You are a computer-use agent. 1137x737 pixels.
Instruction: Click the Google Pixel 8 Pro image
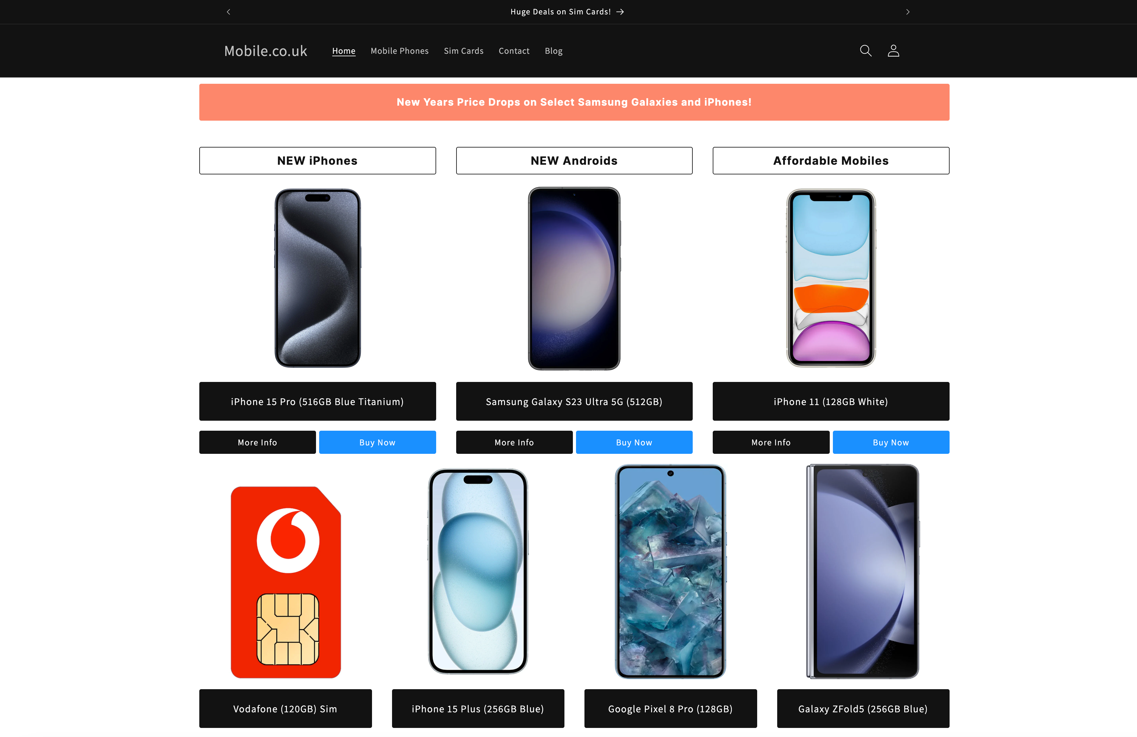click(x=670, y=571)
